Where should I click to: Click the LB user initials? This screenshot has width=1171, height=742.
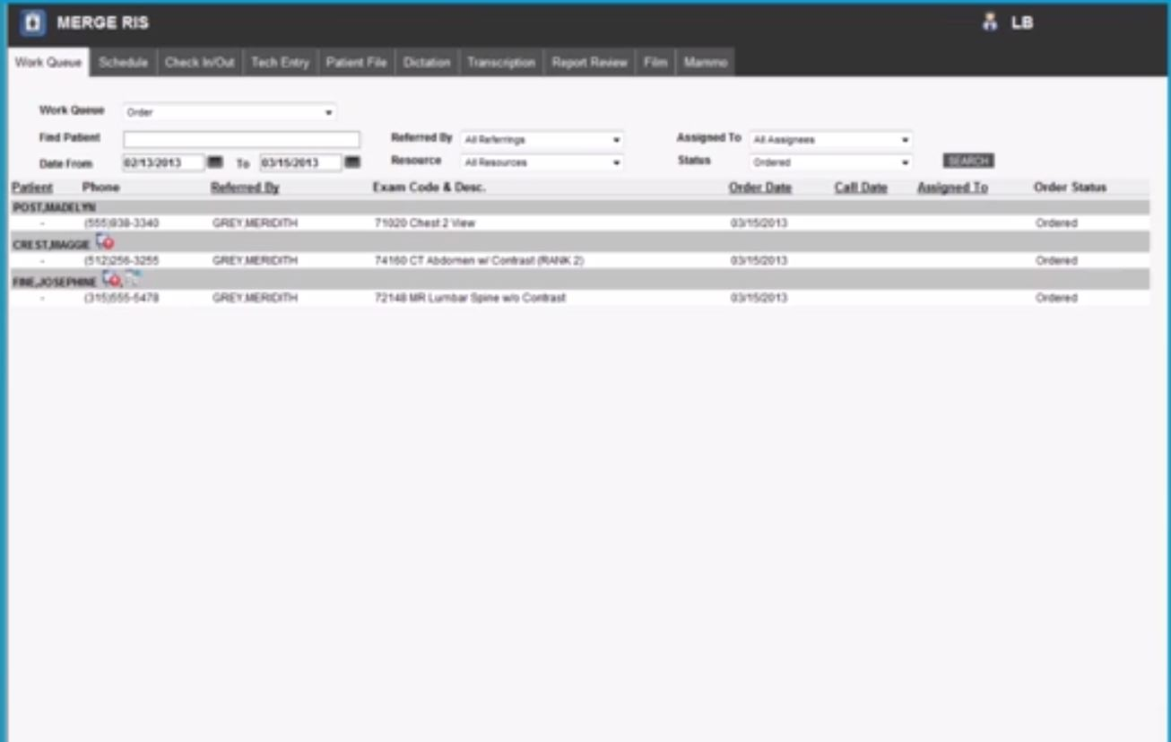[x=1022, y=23]
